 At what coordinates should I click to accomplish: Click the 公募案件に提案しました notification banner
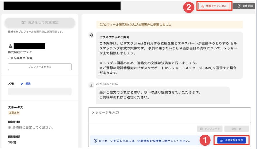[169, 25]
